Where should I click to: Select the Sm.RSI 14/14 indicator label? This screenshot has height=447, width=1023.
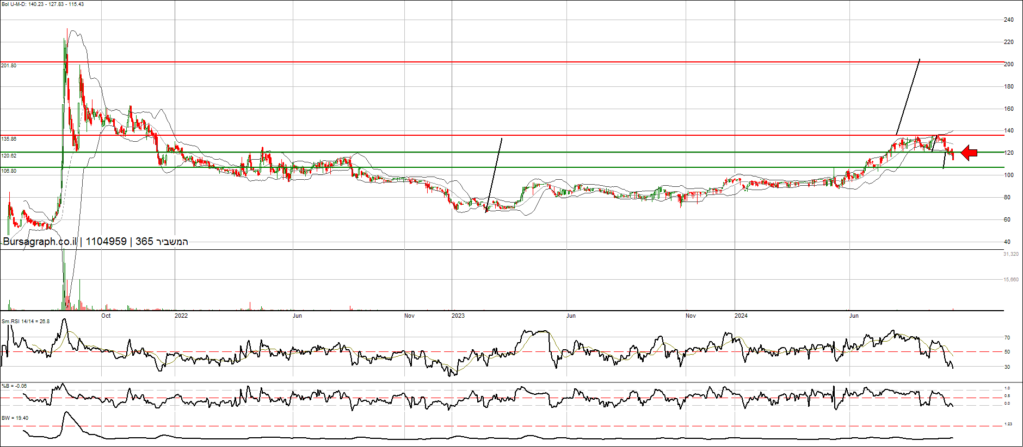(26, 322)
